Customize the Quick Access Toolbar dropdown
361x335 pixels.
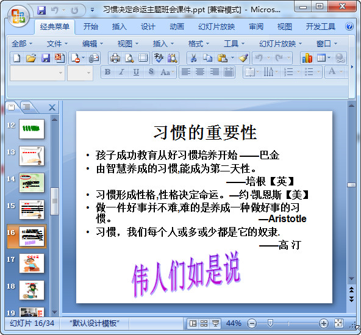(x=92, y=10)
